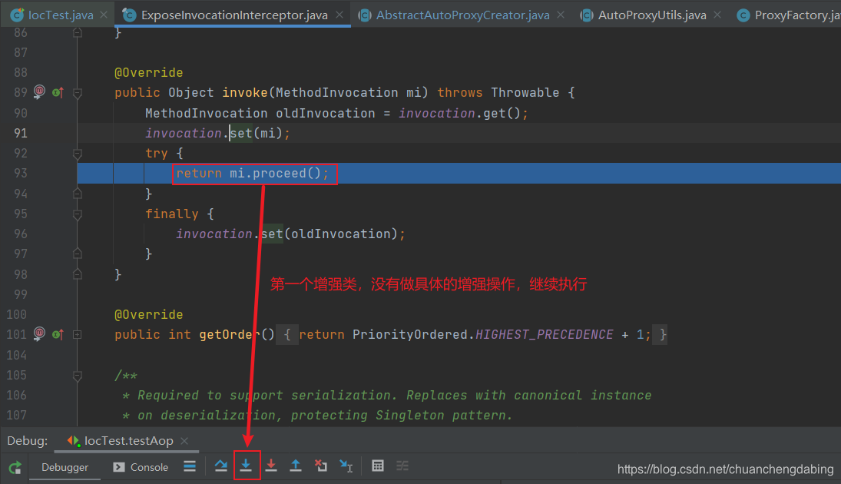Click the 'Throwable' type on line 89
841x484 pixels.
(x=525, y=93)
